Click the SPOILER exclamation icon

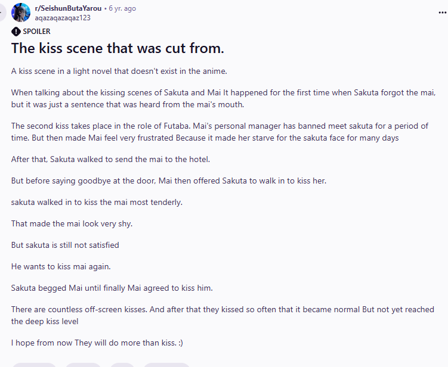pyautogui.click(x=16, y=32)
